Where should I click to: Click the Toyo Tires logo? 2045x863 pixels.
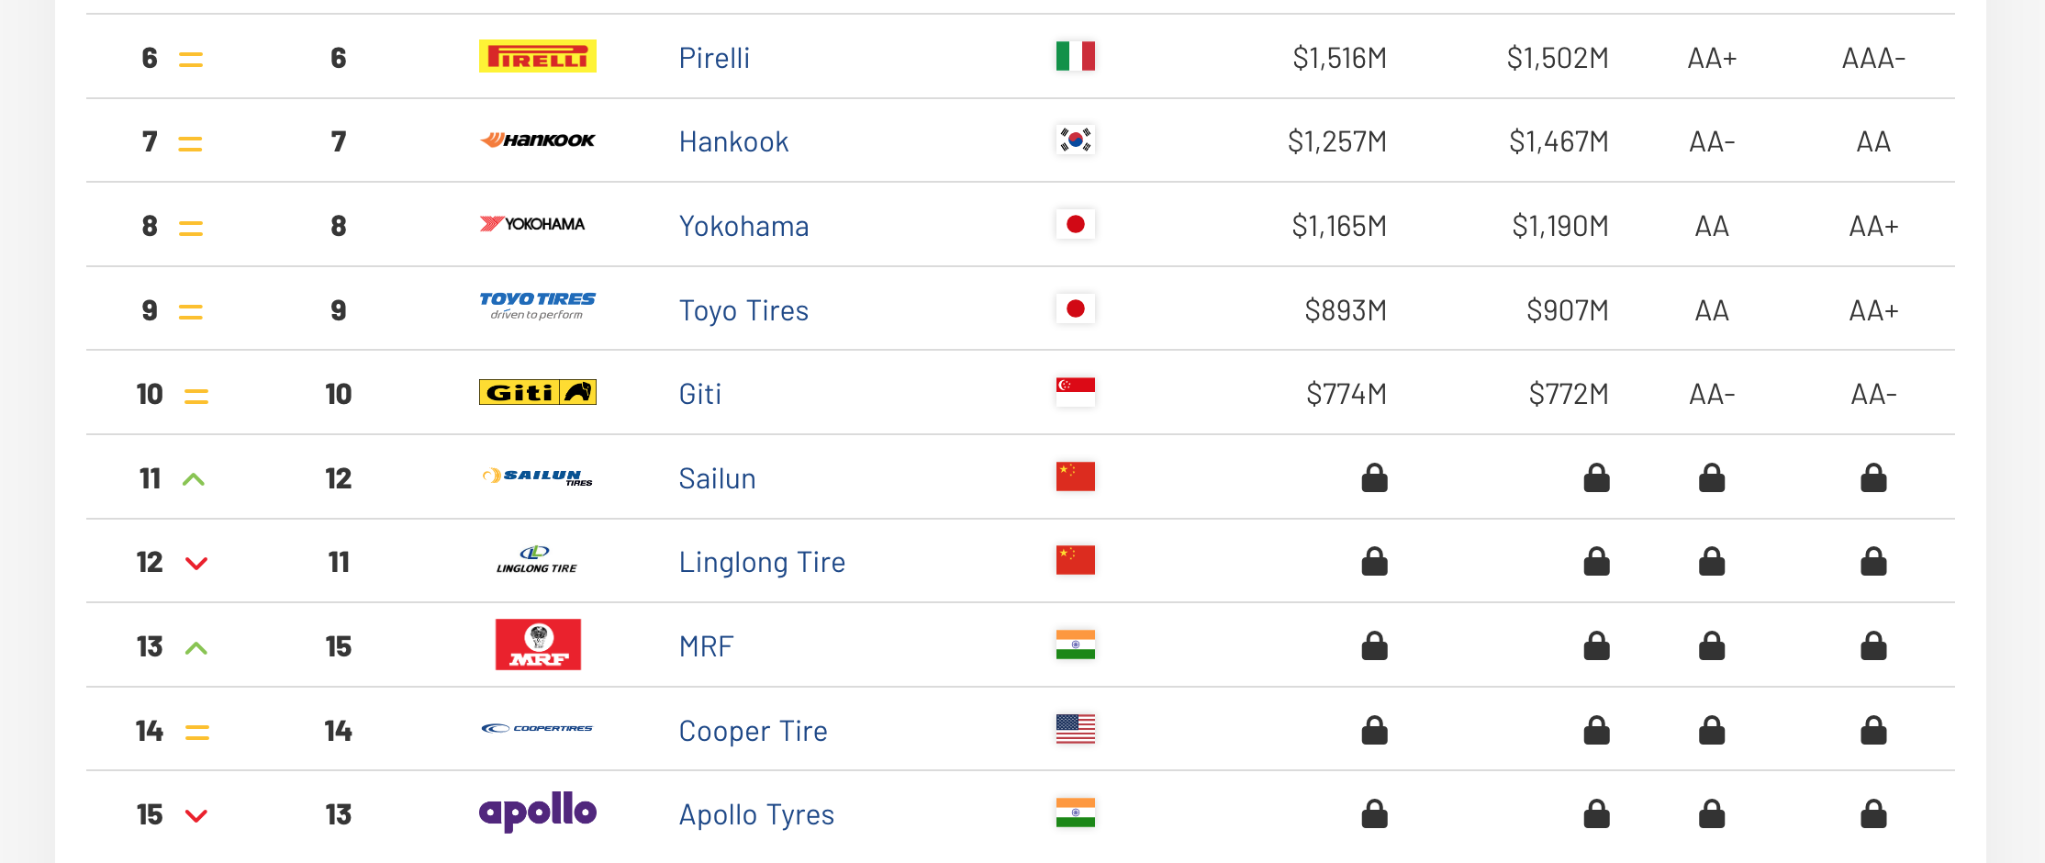[538, 306]
